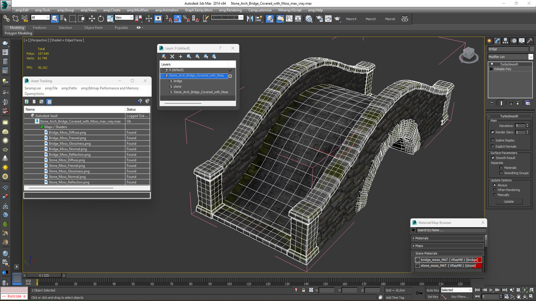Click the Unlink Selection tool
The width and height of the screenshot is (536, 301).
pyautogui.click(x=15, y=19)
